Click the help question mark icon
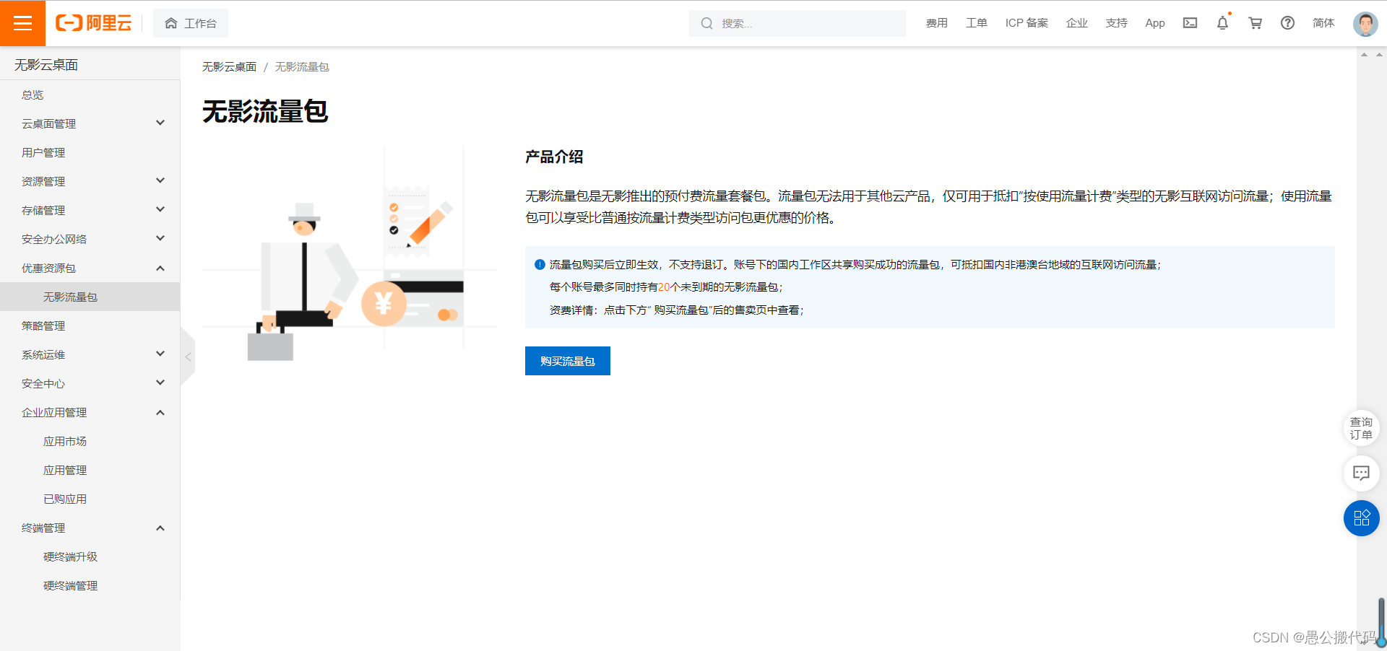This screenshot has height=651, width=1387. 1287,22
